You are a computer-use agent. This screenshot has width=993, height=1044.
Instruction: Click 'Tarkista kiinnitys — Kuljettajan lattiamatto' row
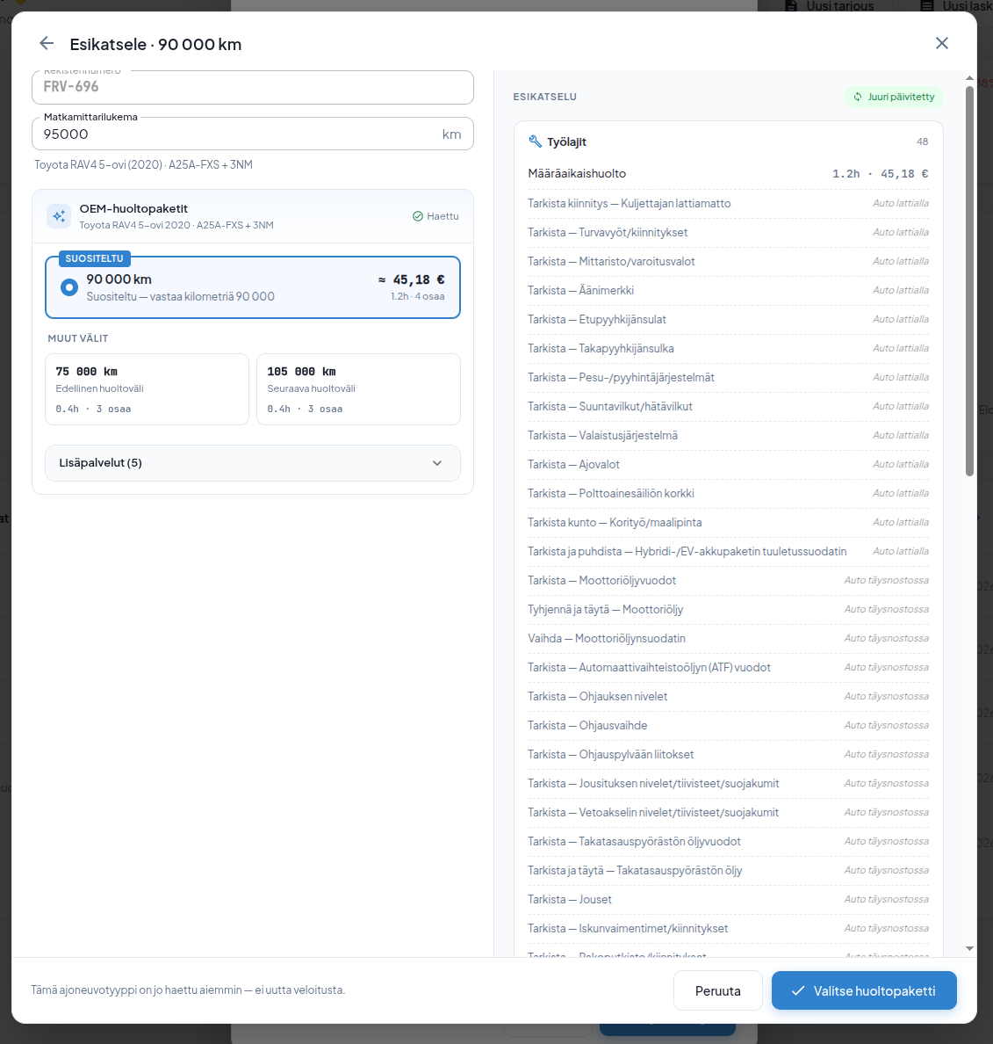click(x=729, y=204)
